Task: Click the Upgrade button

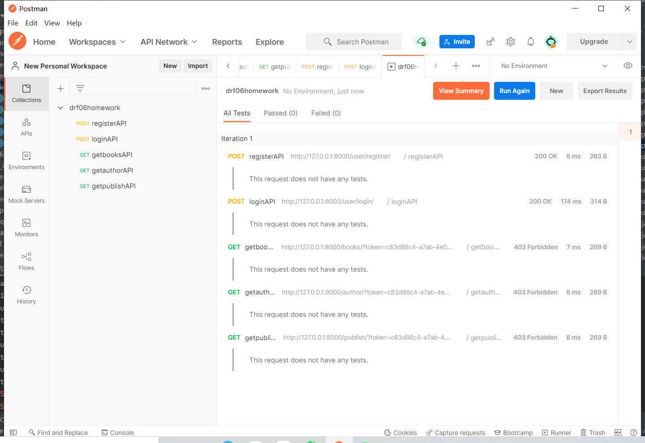Action: (594, 42)
